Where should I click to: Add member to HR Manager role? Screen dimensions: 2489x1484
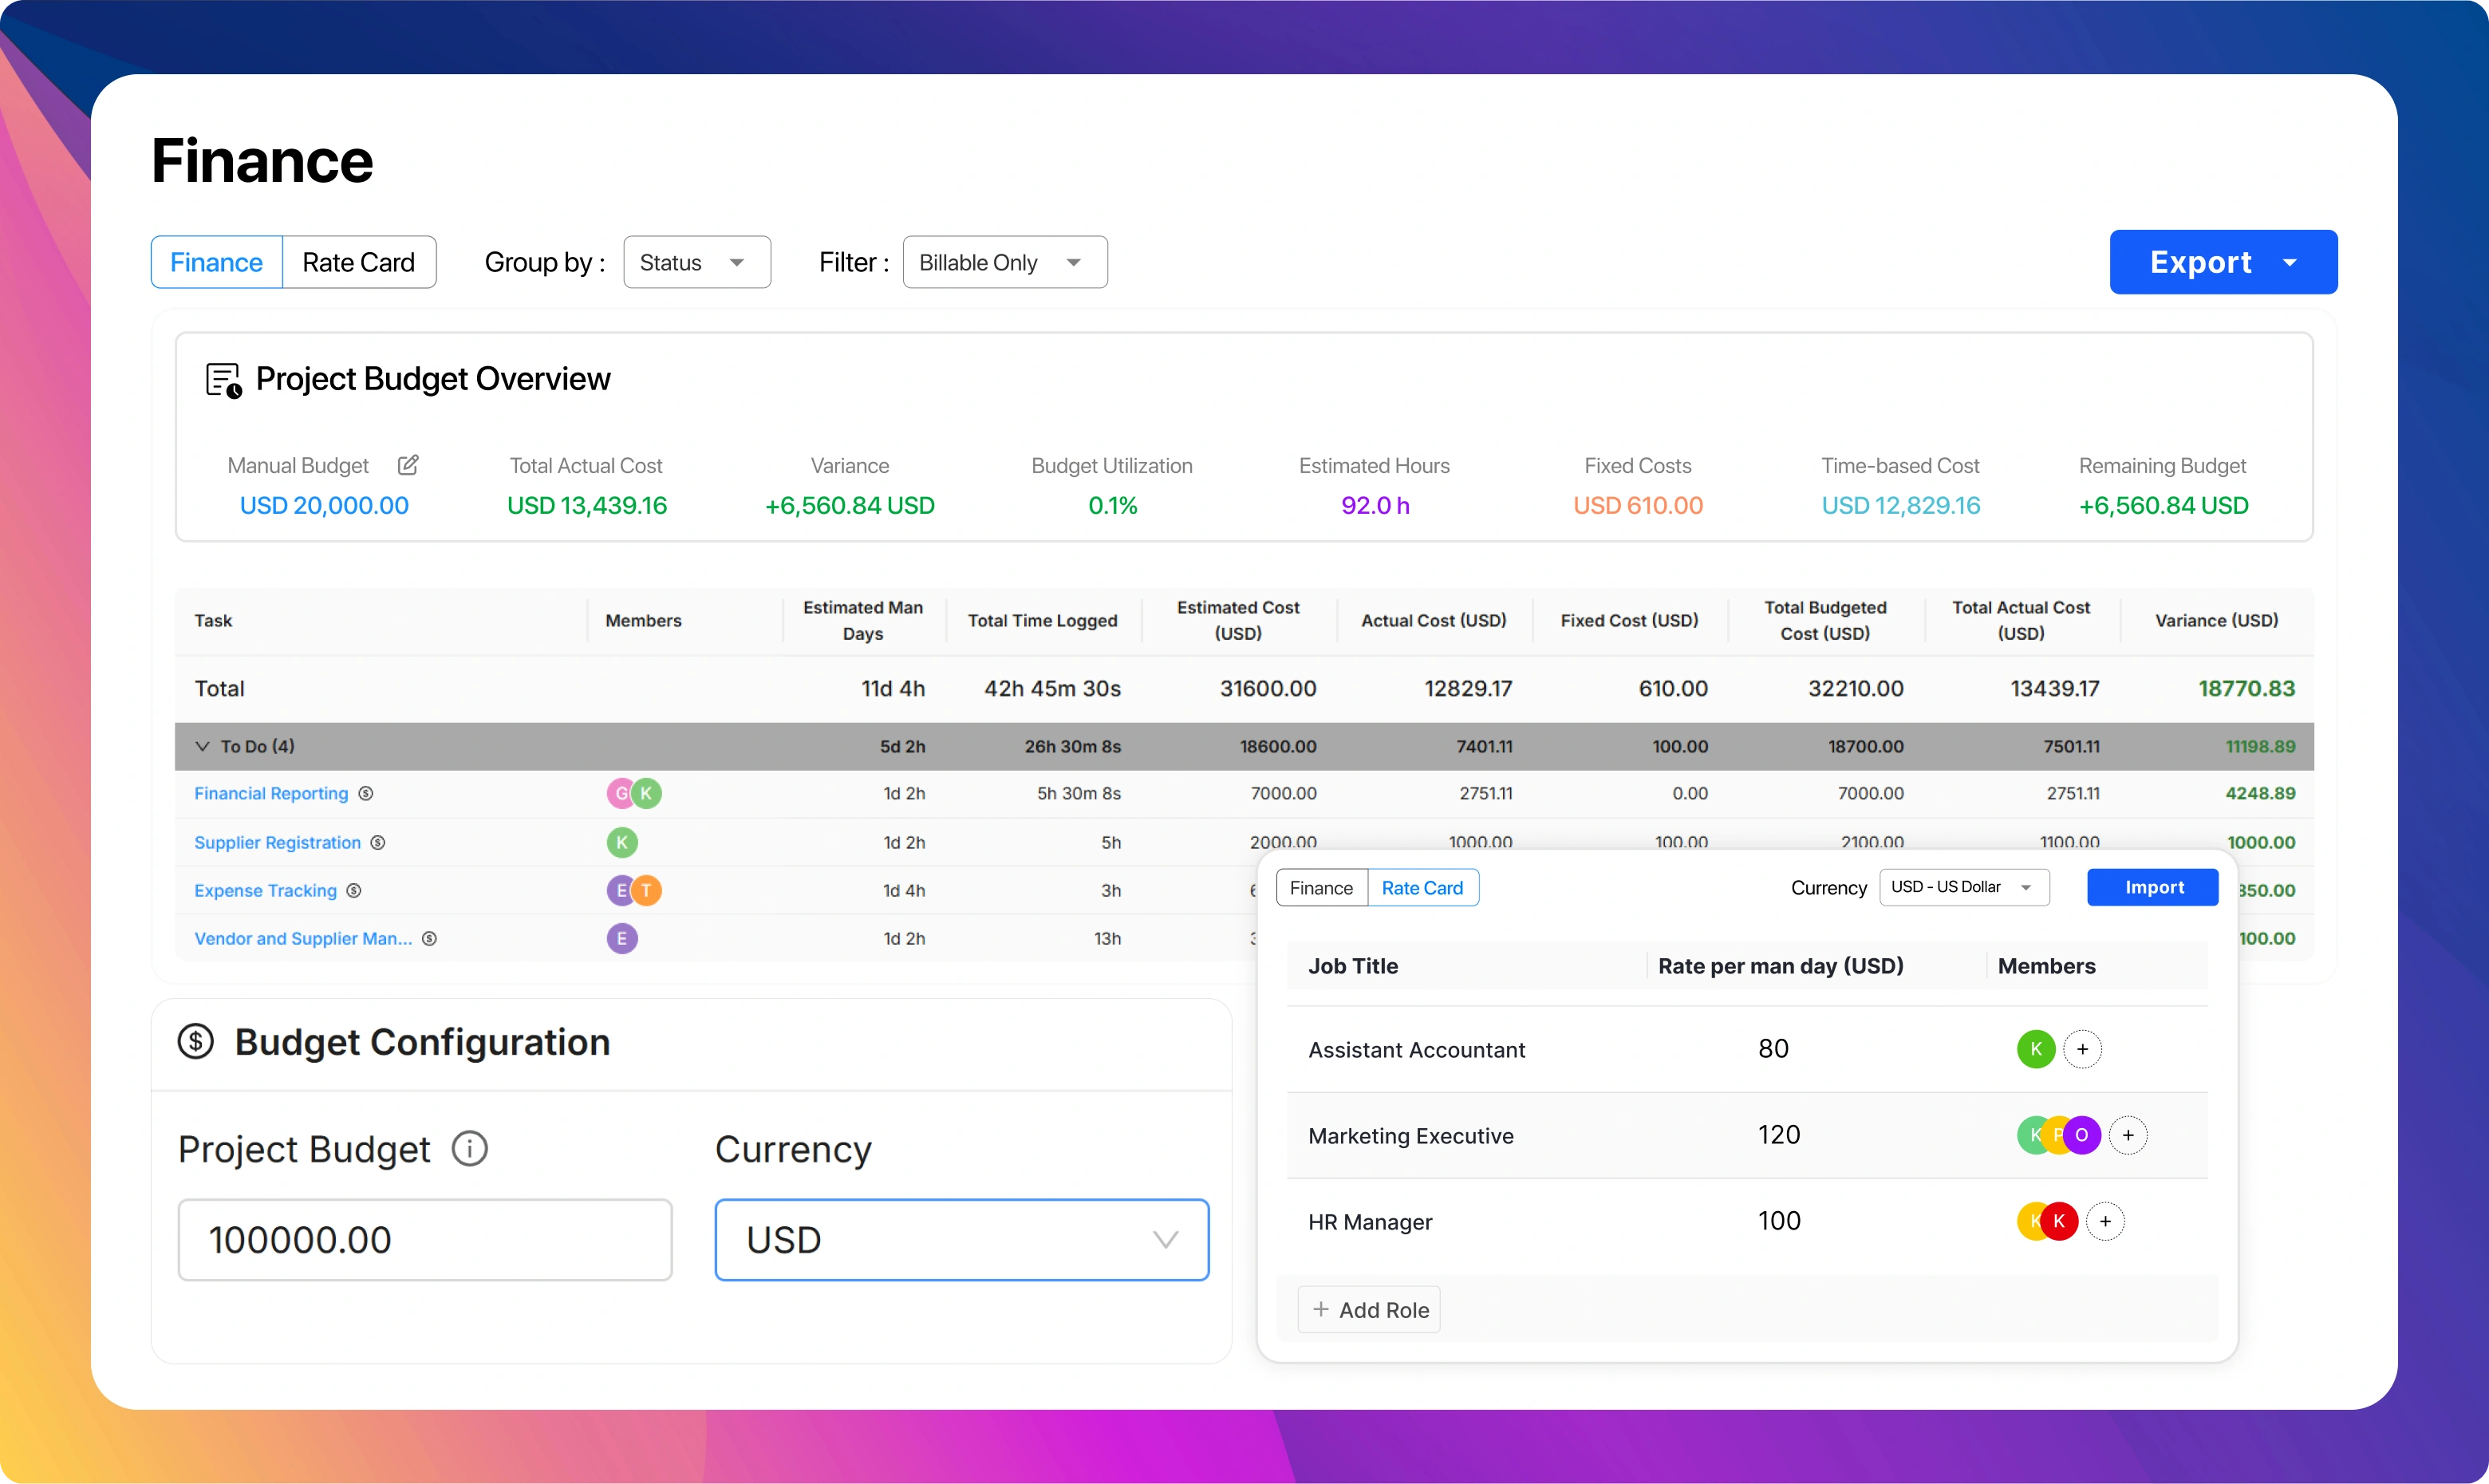[2105, 1221]
